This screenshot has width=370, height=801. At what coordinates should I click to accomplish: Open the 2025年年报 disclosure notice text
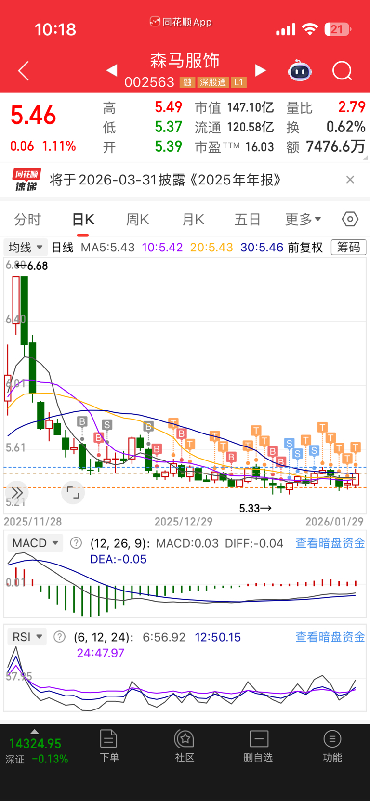pos(165,180)
